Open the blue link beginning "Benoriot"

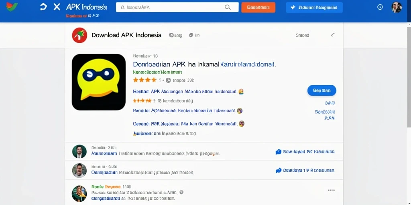[184, 111]
